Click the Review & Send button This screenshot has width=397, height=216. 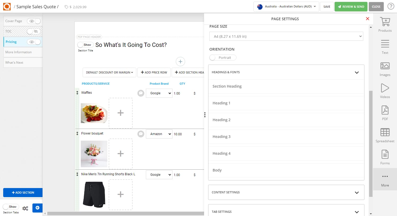click(351, 7)
